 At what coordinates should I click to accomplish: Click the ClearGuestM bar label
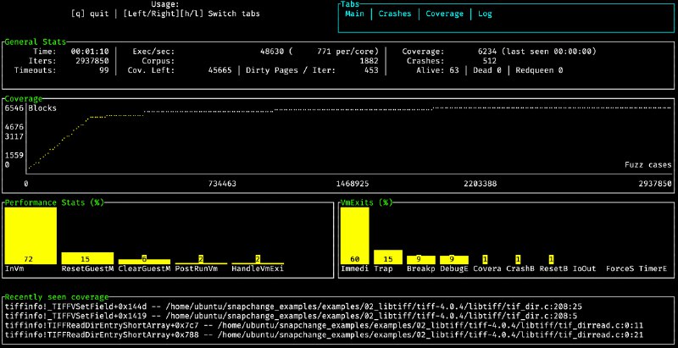144,268
